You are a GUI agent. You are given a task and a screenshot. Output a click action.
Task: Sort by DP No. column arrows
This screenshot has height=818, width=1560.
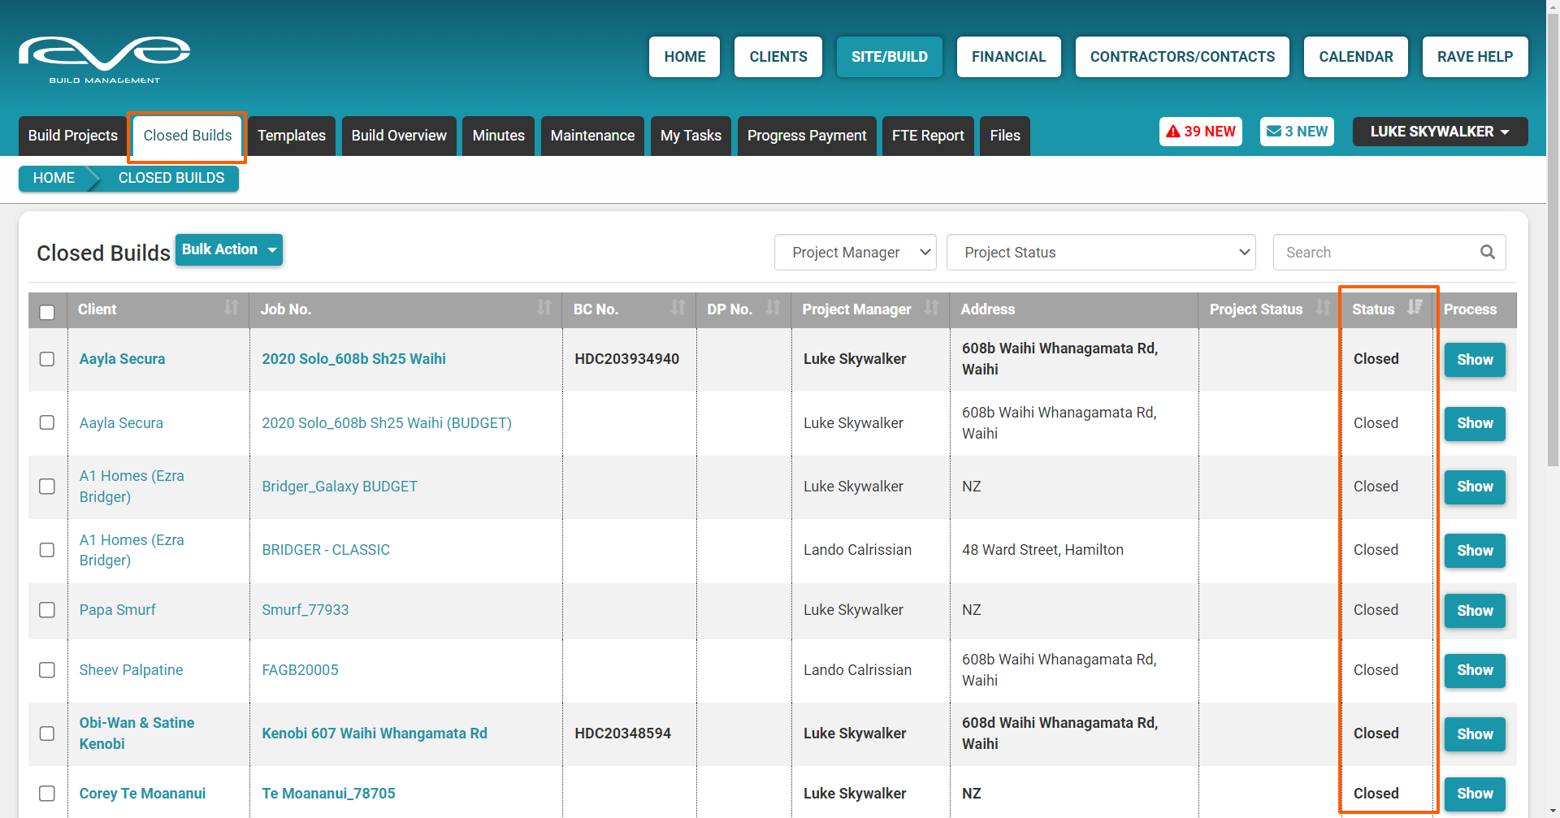tap(773, 308)
